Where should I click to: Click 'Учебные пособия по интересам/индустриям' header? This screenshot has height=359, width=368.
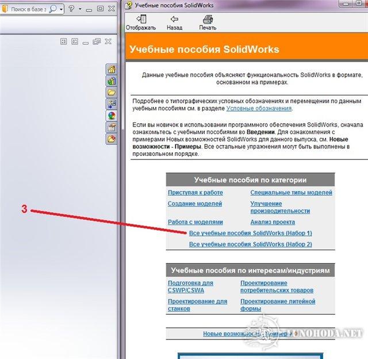[x=250, y=270]
